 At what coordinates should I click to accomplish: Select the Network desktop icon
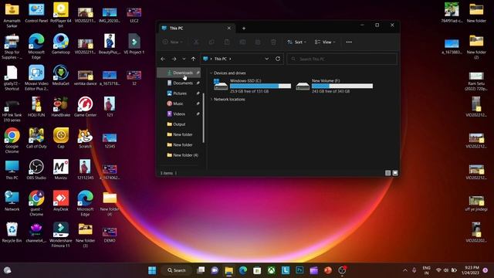tap(12, 201)
